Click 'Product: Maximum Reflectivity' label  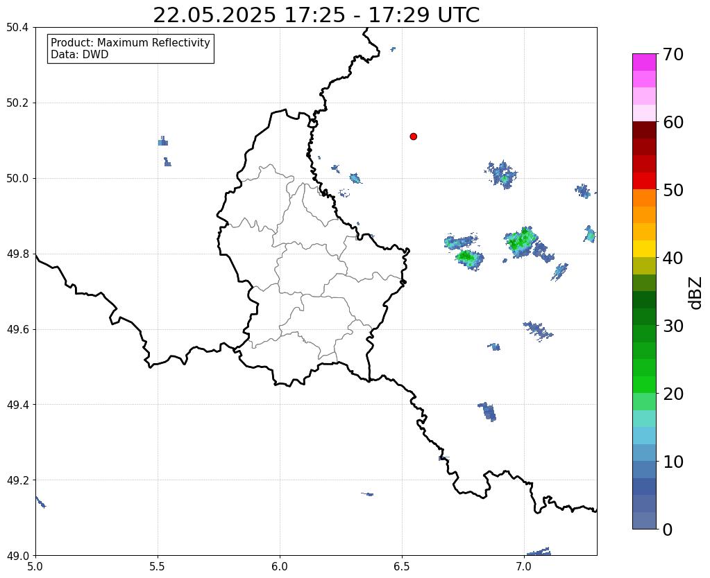pyautogui.click(x=130, y=42)
